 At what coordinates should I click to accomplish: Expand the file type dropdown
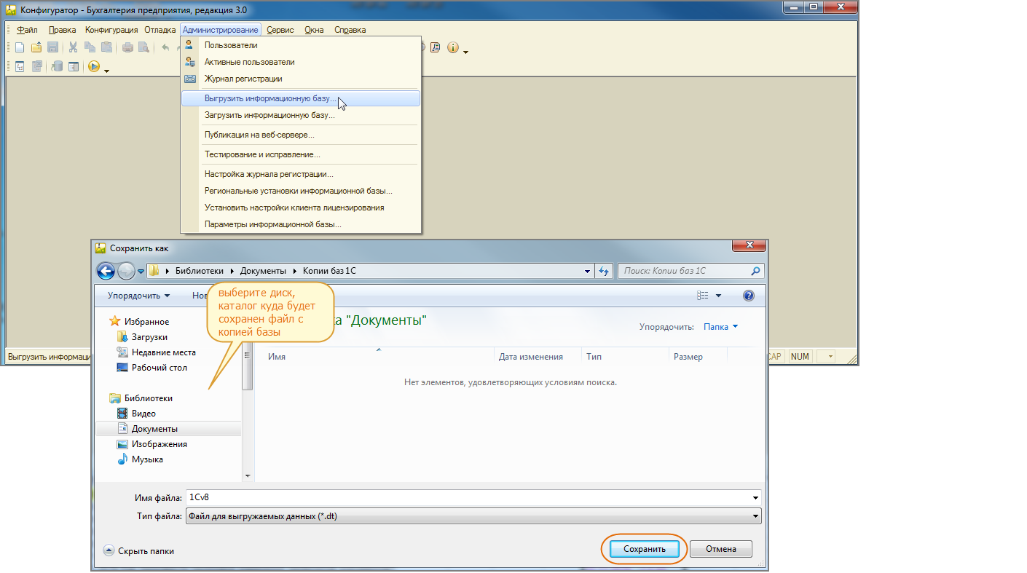(755, 517)
